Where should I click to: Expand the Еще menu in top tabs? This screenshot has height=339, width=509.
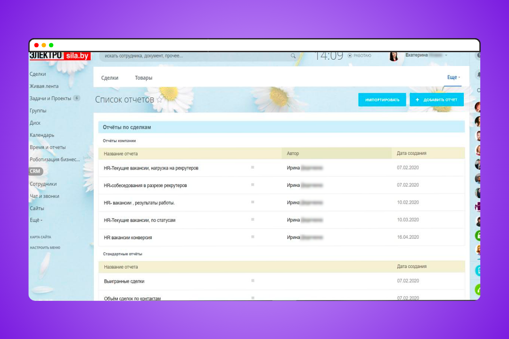[453, 77]
